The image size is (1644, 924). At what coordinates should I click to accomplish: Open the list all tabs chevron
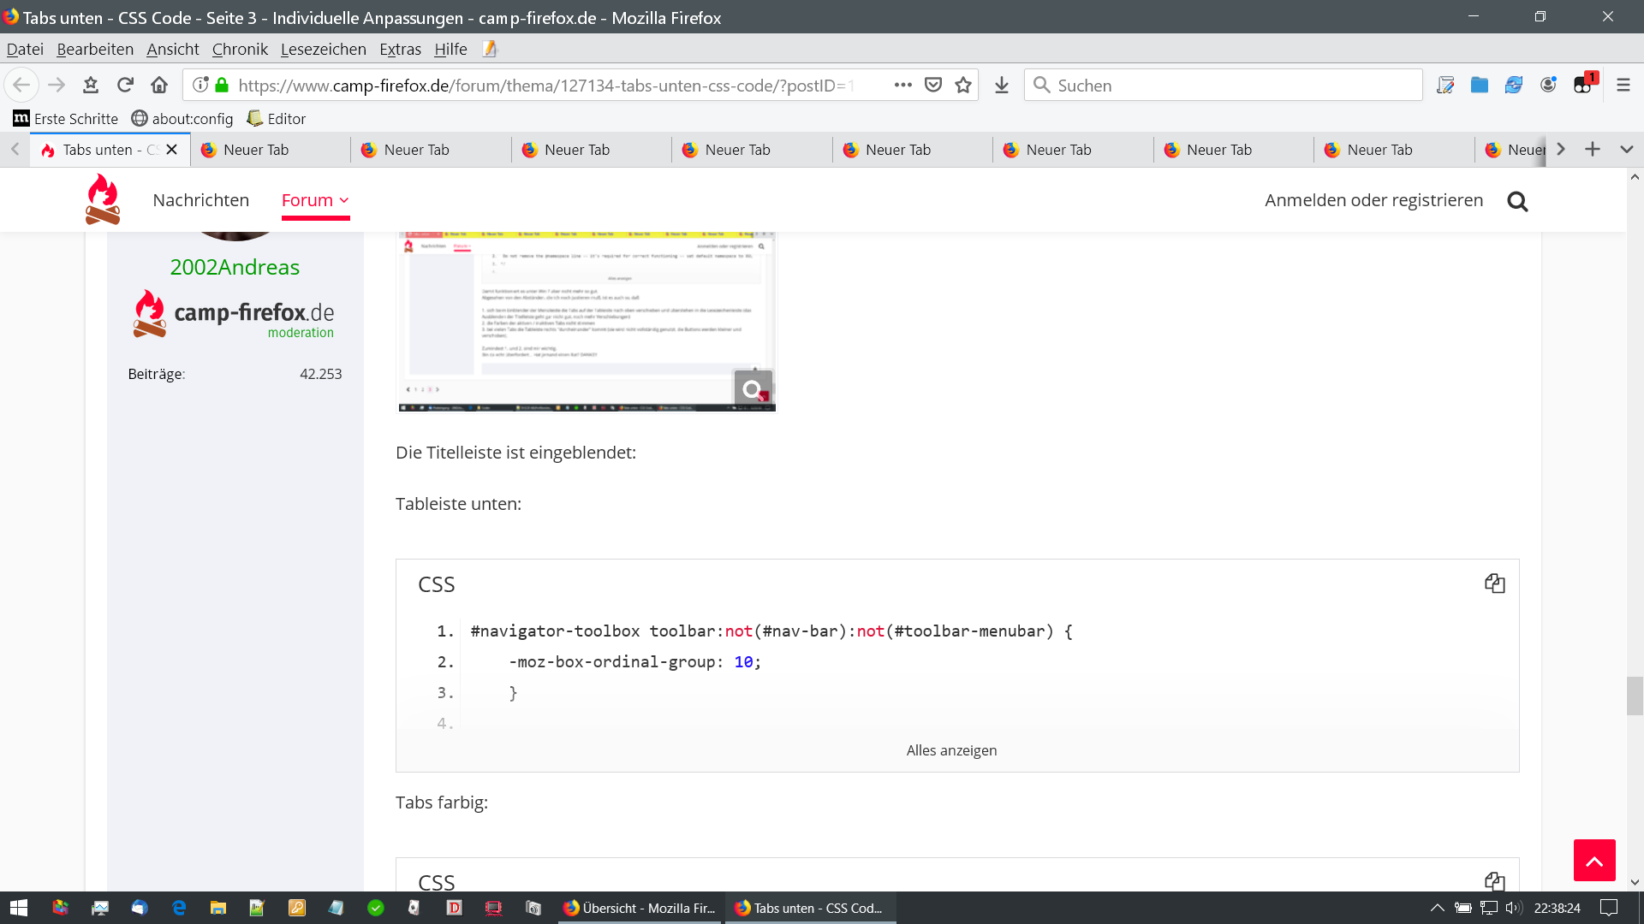pyautogui.click(x=1626, y=150)
